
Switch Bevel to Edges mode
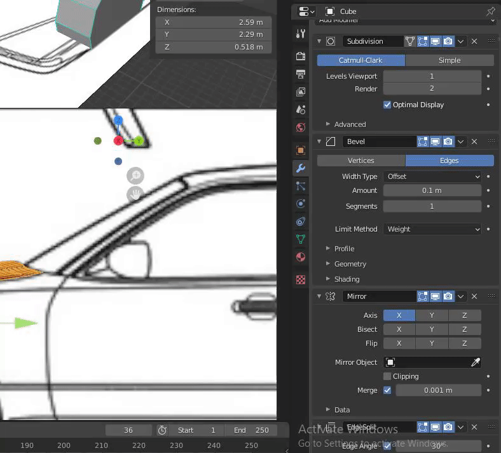(450, 161)
